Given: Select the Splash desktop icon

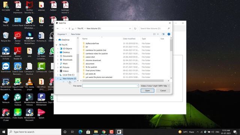Looking at the screenshot, I should pyautogui.click(x=41, y=114).
